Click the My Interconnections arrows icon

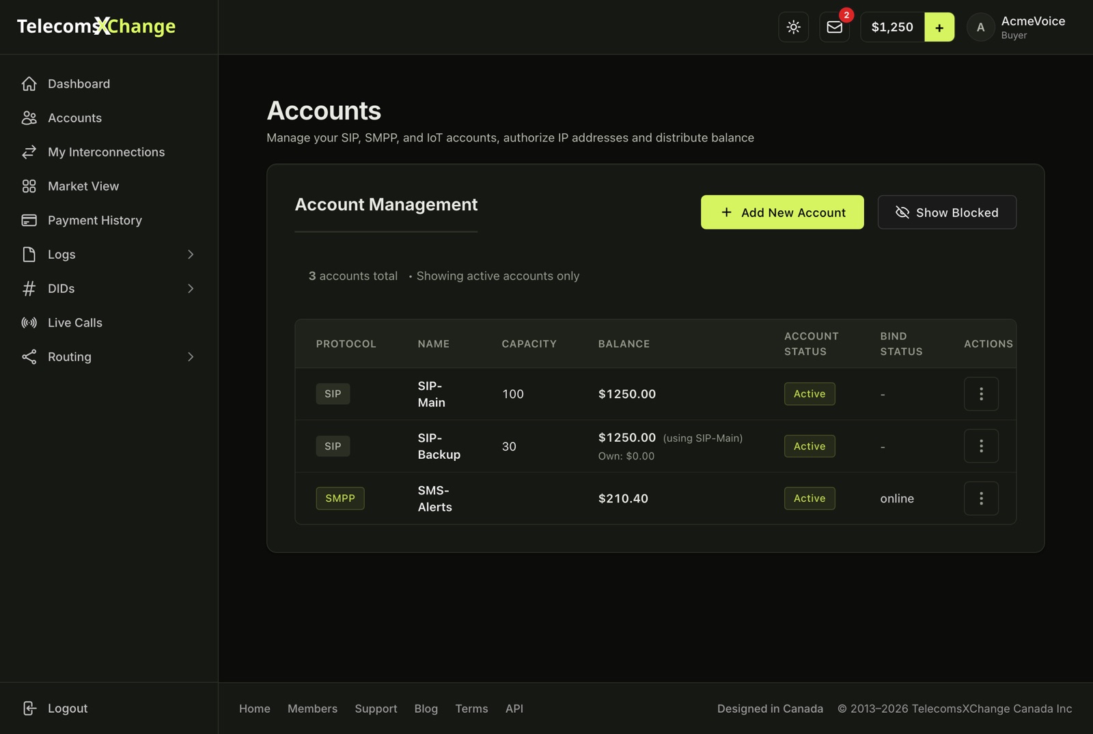pyautogui.click(x=29, y=152)
